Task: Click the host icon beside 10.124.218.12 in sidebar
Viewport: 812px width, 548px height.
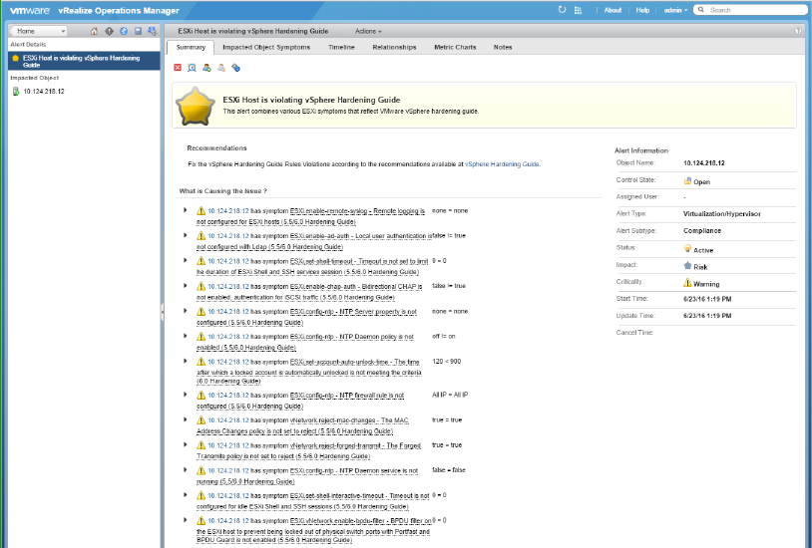Action: 16,91
